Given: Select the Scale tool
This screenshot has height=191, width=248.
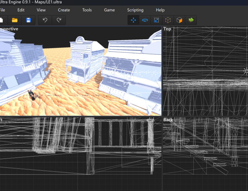Looking at the screenshot, I should [x=156, y=20].
